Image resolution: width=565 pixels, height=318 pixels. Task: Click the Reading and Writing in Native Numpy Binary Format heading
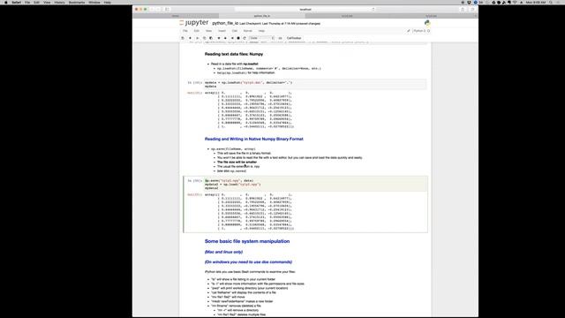[x=254, y=139]
